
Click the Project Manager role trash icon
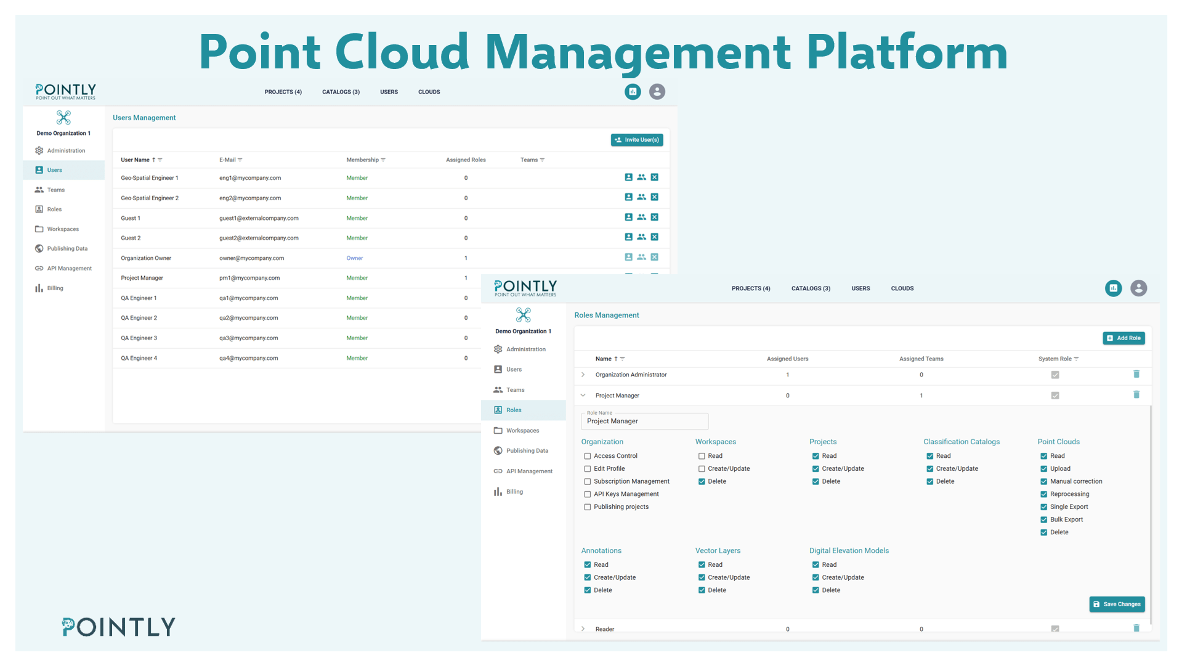(1136, 395)
